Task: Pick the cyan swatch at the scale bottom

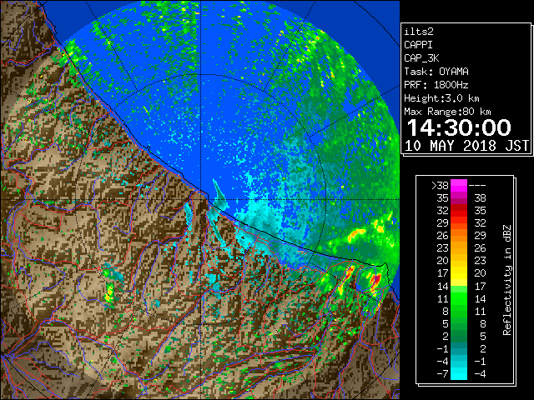Action: coord(459,373)
